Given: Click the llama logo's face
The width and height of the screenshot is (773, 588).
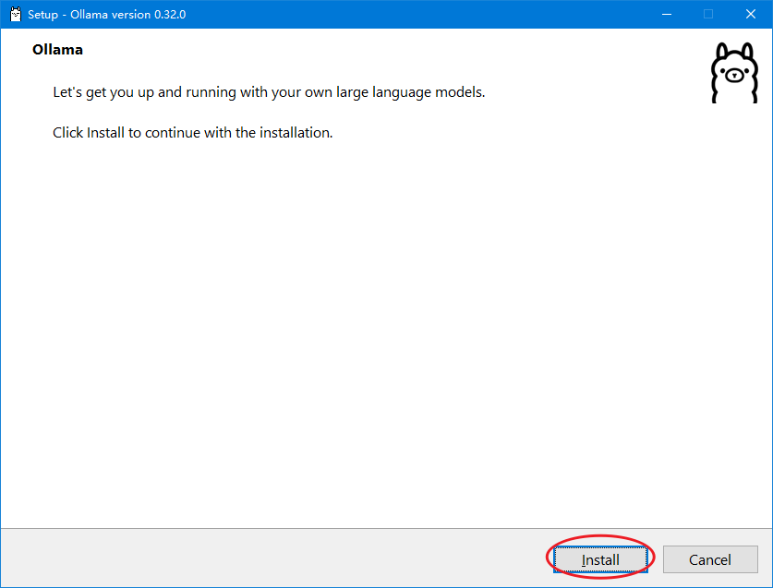Looking at the screenshot, I should [x=734, y=75].
